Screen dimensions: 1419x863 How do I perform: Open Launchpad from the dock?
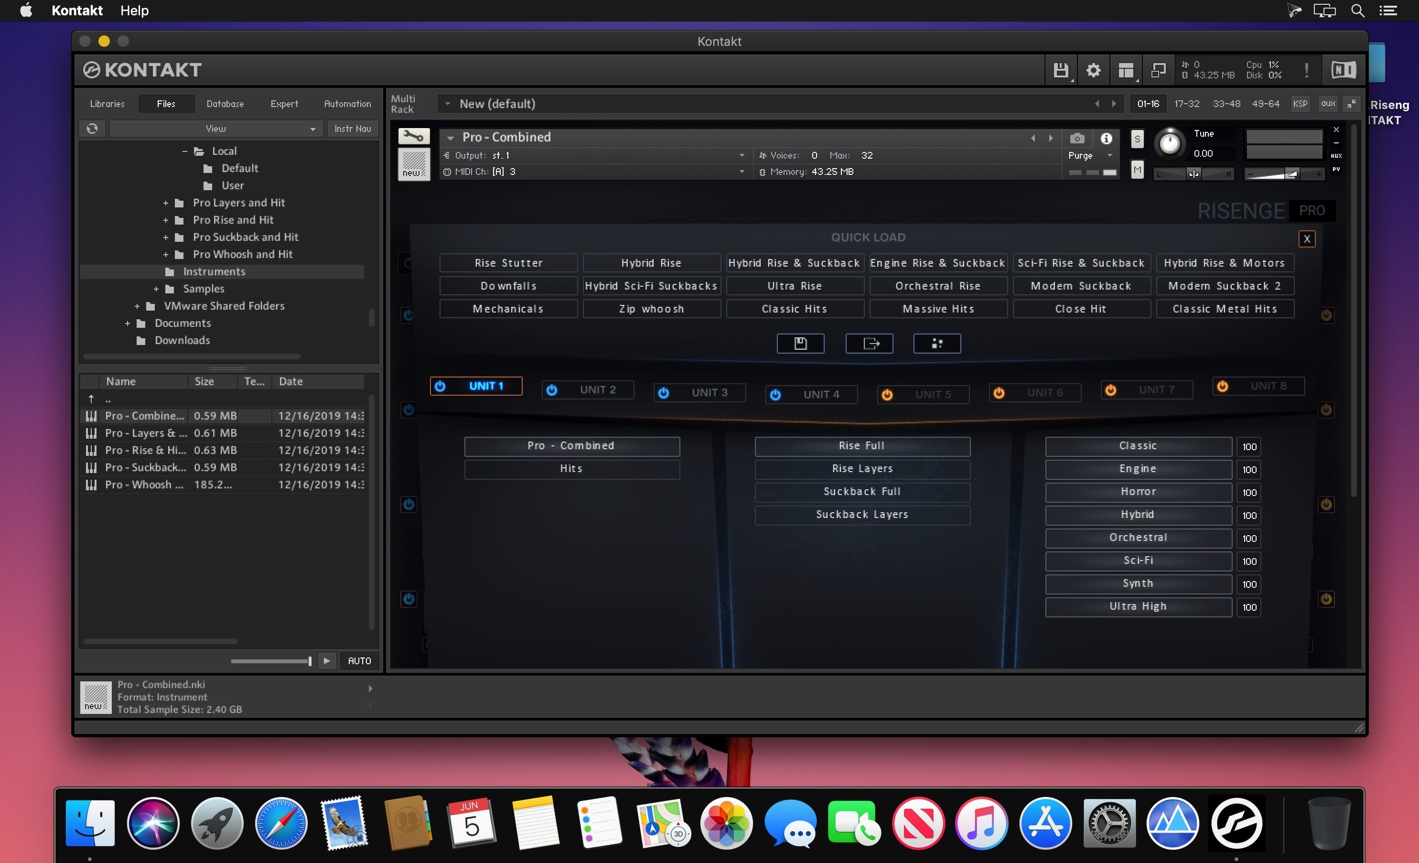(217, 823)
